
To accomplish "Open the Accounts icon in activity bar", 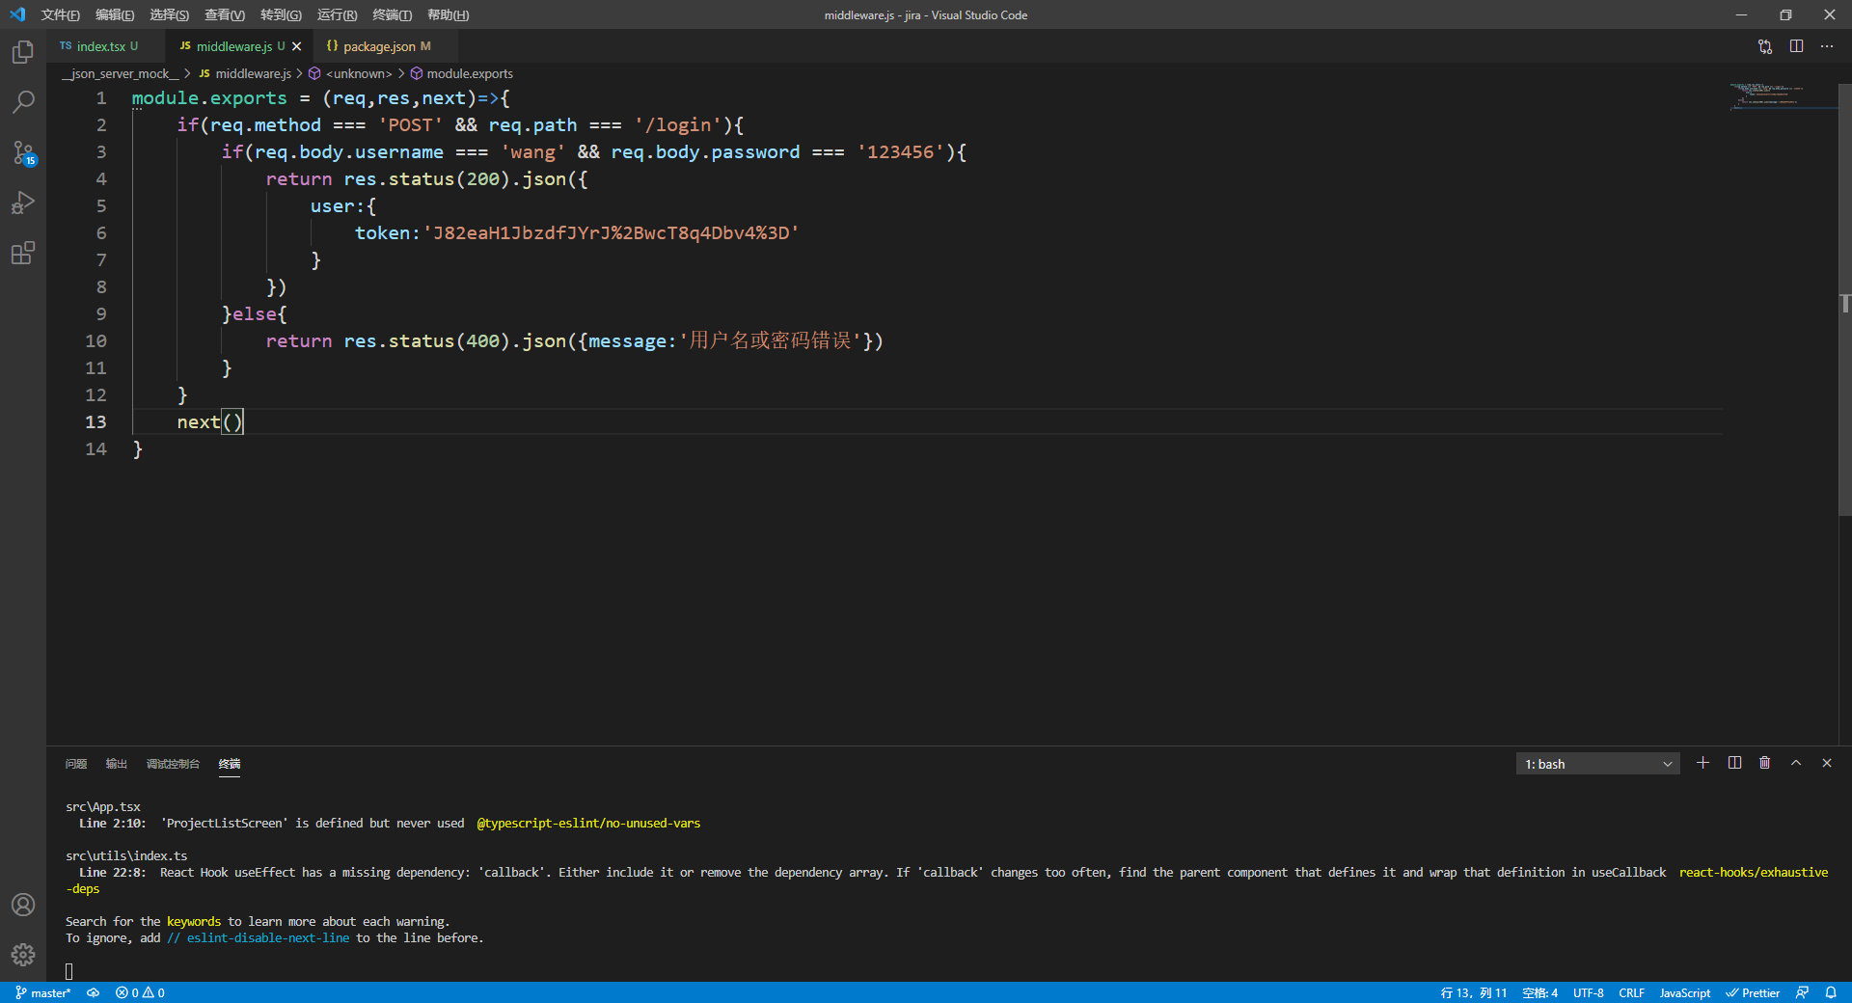I will point(23,905).
